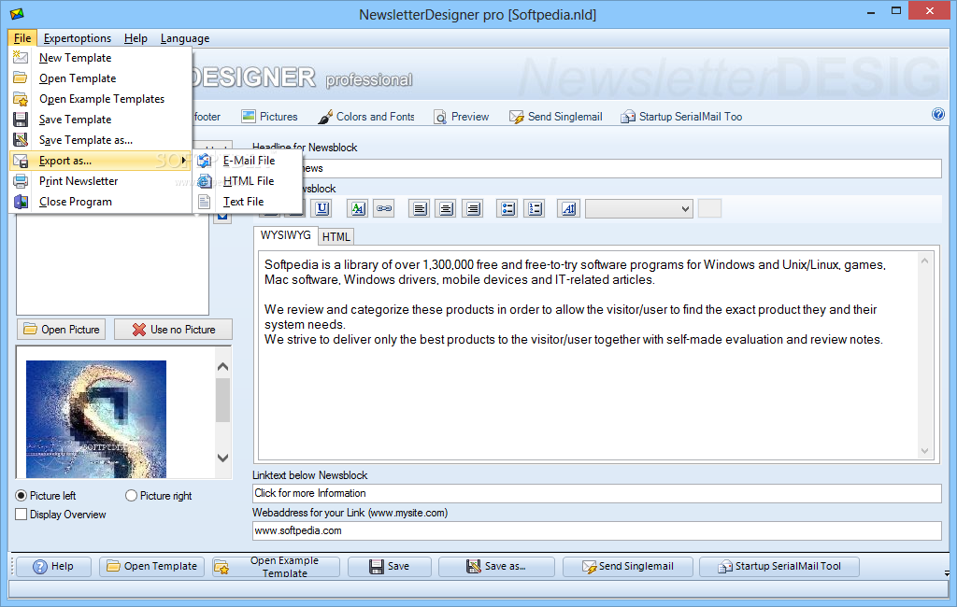Enable the Display Overview checkbox

pos(21,515)
